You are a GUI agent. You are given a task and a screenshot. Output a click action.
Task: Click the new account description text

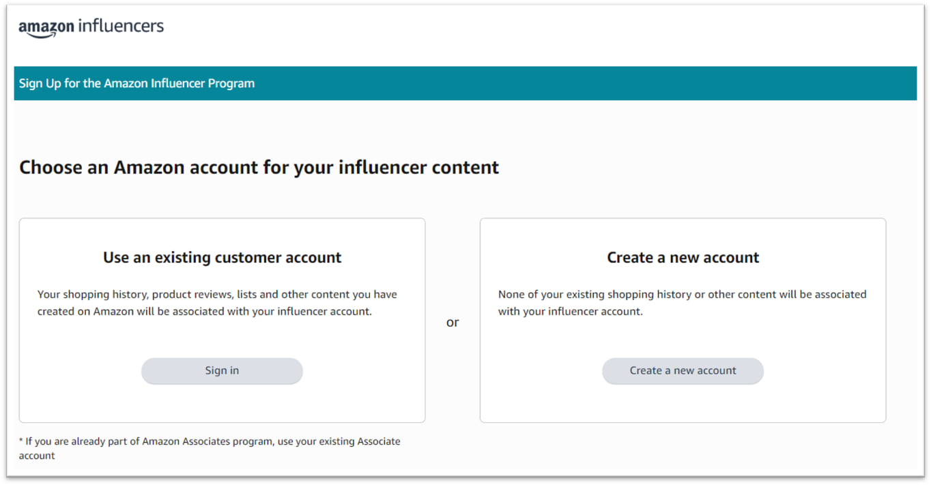point(682,302)
